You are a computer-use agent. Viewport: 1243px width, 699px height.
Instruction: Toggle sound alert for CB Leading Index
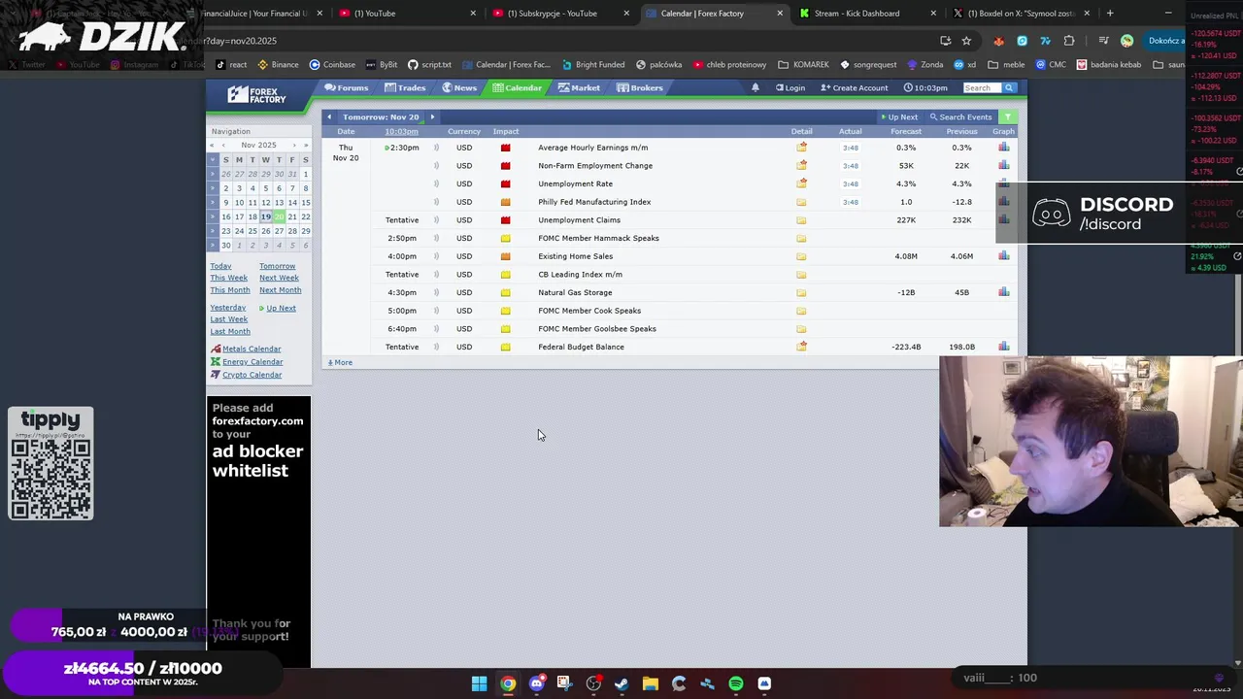(436, 275)
